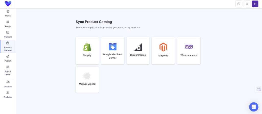Click the Manual Upload plus card

87,79
